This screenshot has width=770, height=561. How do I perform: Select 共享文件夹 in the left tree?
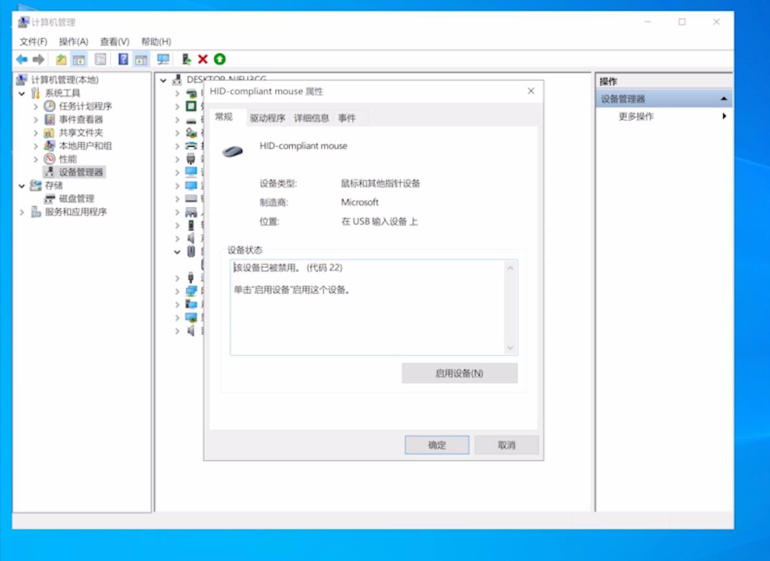[x=81, y=132]
